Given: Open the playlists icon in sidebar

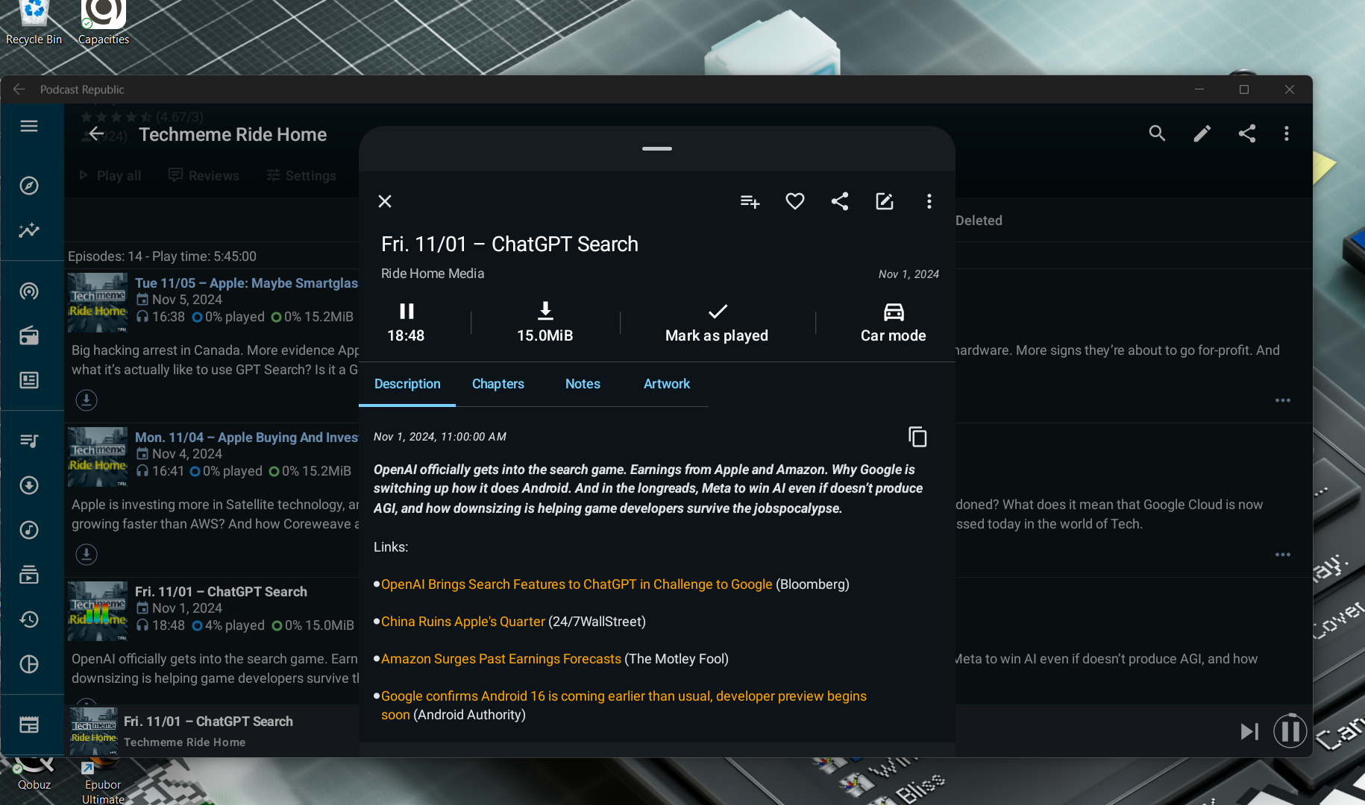Looking at the screenshot, I should pos(29,441).
